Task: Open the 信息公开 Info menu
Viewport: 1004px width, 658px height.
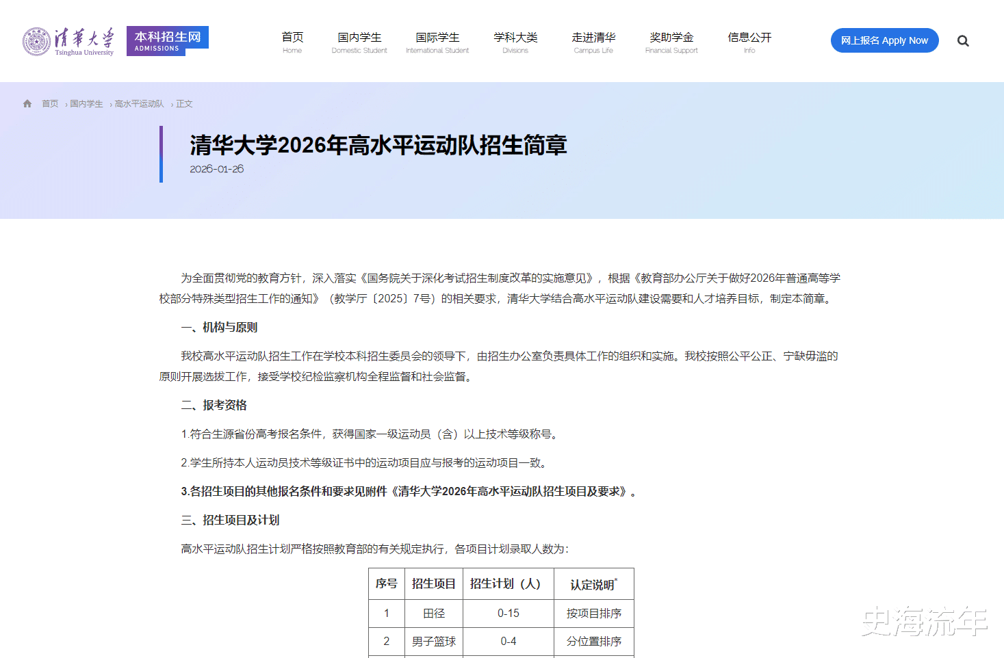Action: click(749, 42)
